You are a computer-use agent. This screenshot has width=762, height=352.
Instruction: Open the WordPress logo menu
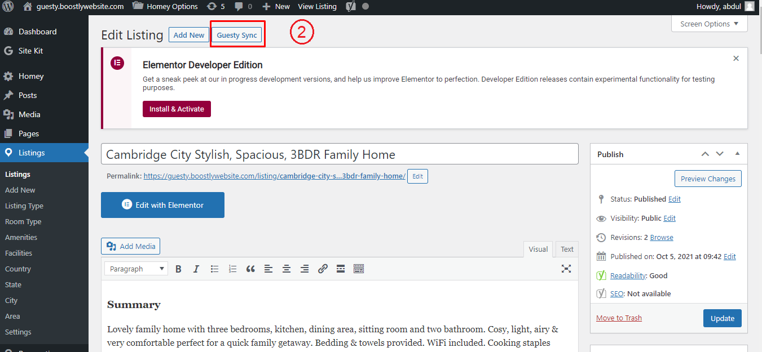8,7
